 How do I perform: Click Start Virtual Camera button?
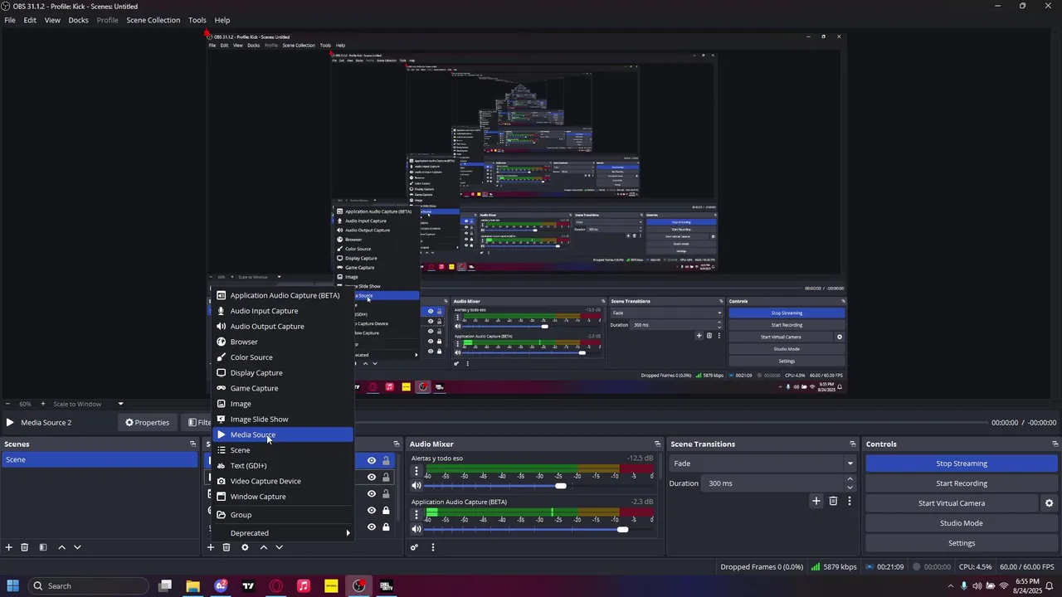(x=952, y=503)
